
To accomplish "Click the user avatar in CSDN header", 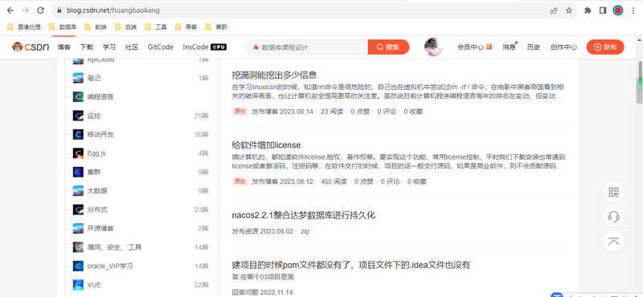I will pyautogui.click(x=433, y=47).
